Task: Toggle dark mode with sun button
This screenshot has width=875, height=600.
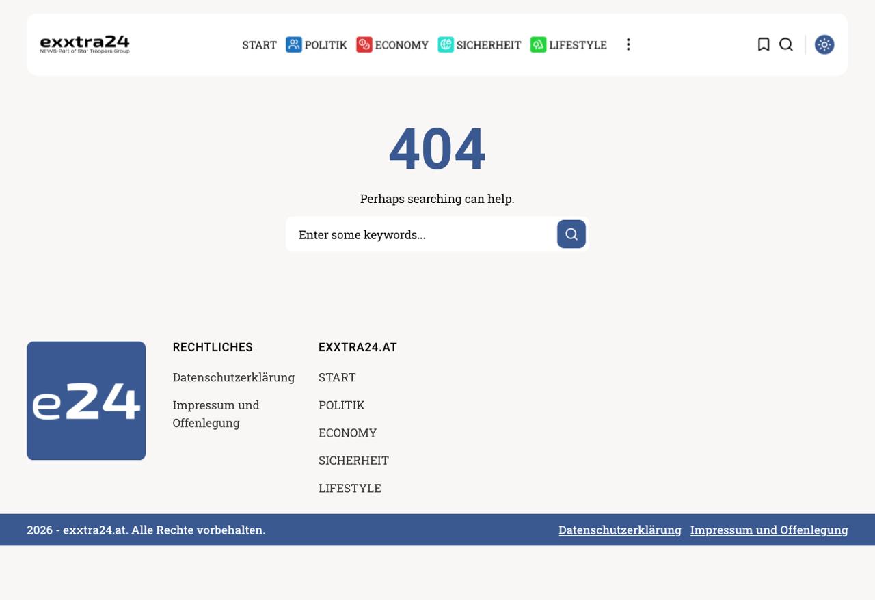Action: click(824, 44)
